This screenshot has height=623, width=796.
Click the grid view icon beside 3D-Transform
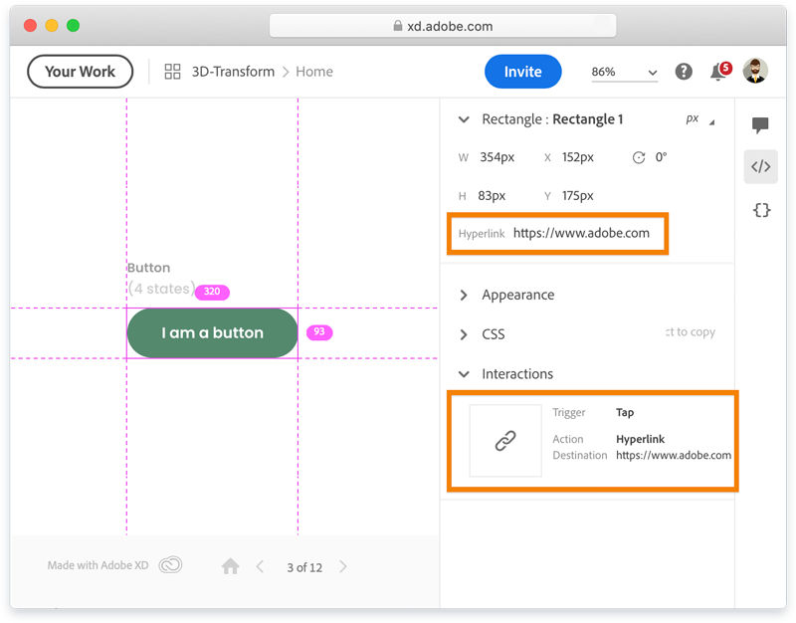(x=172, y=71)
